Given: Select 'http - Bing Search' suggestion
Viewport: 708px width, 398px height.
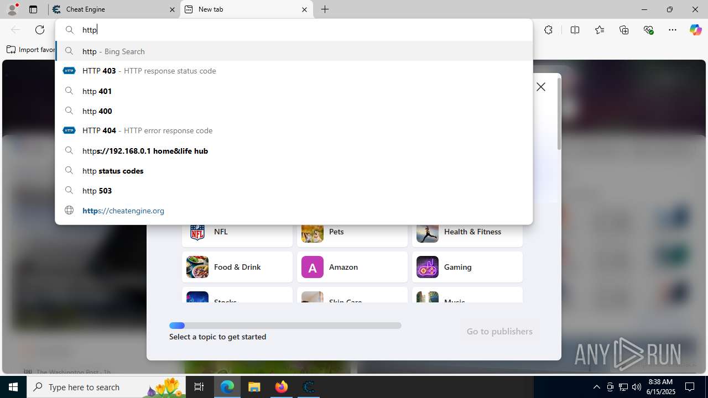Looking at the screenshot, I should click(x=294, y=51).
